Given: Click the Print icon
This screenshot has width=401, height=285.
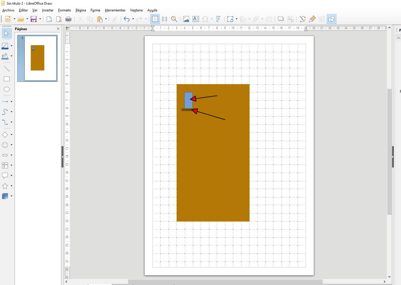Looking at the screenshot, I should 68,19.
